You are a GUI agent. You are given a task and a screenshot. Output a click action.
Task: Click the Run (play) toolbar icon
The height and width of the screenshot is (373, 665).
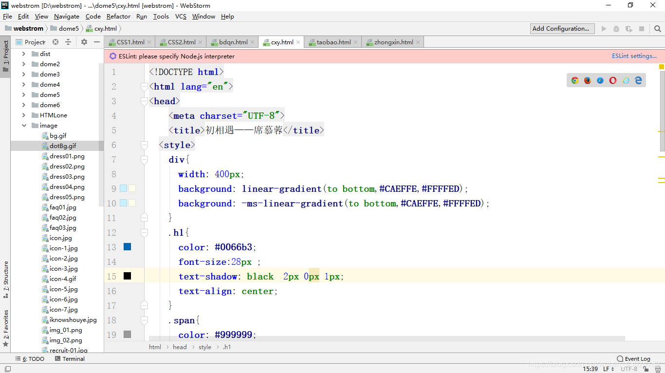tap(604, 29)
